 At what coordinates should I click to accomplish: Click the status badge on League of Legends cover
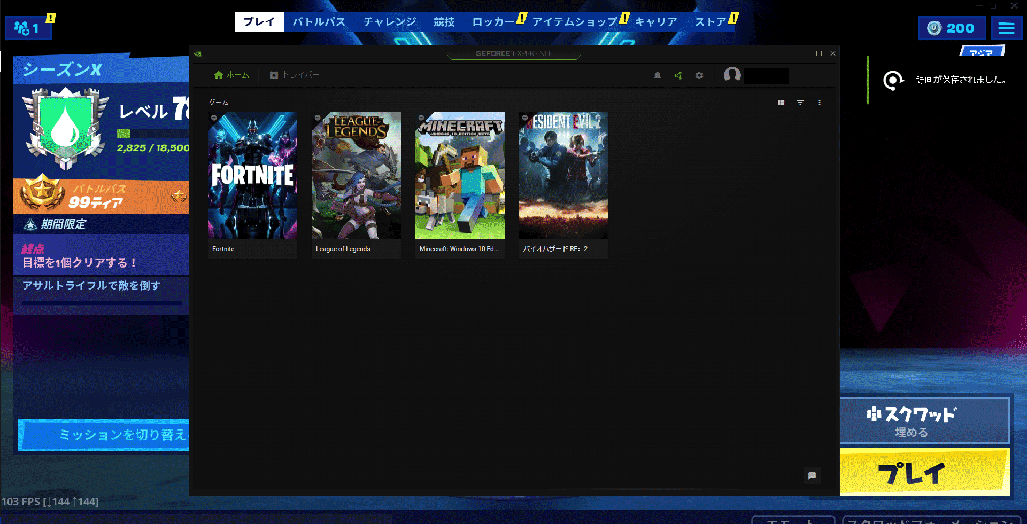[318, 118]
